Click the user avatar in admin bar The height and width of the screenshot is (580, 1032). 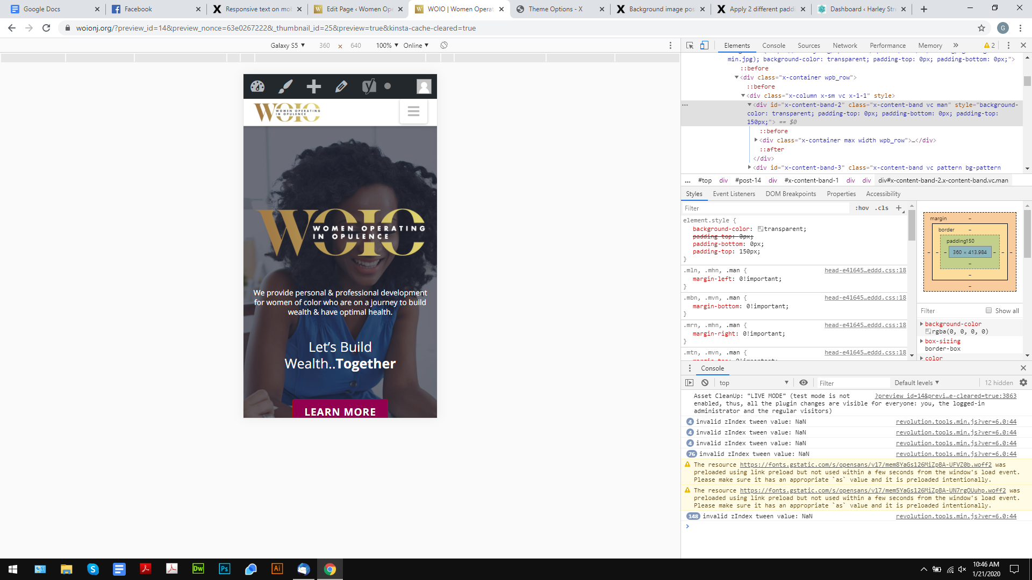coord(424,86)
